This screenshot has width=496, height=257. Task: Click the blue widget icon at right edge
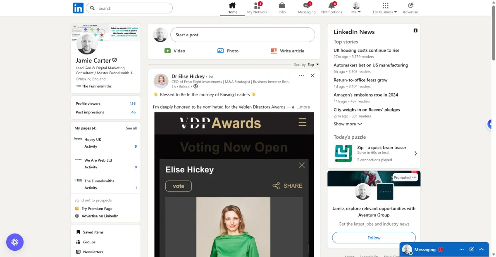(x=491, y=123)
